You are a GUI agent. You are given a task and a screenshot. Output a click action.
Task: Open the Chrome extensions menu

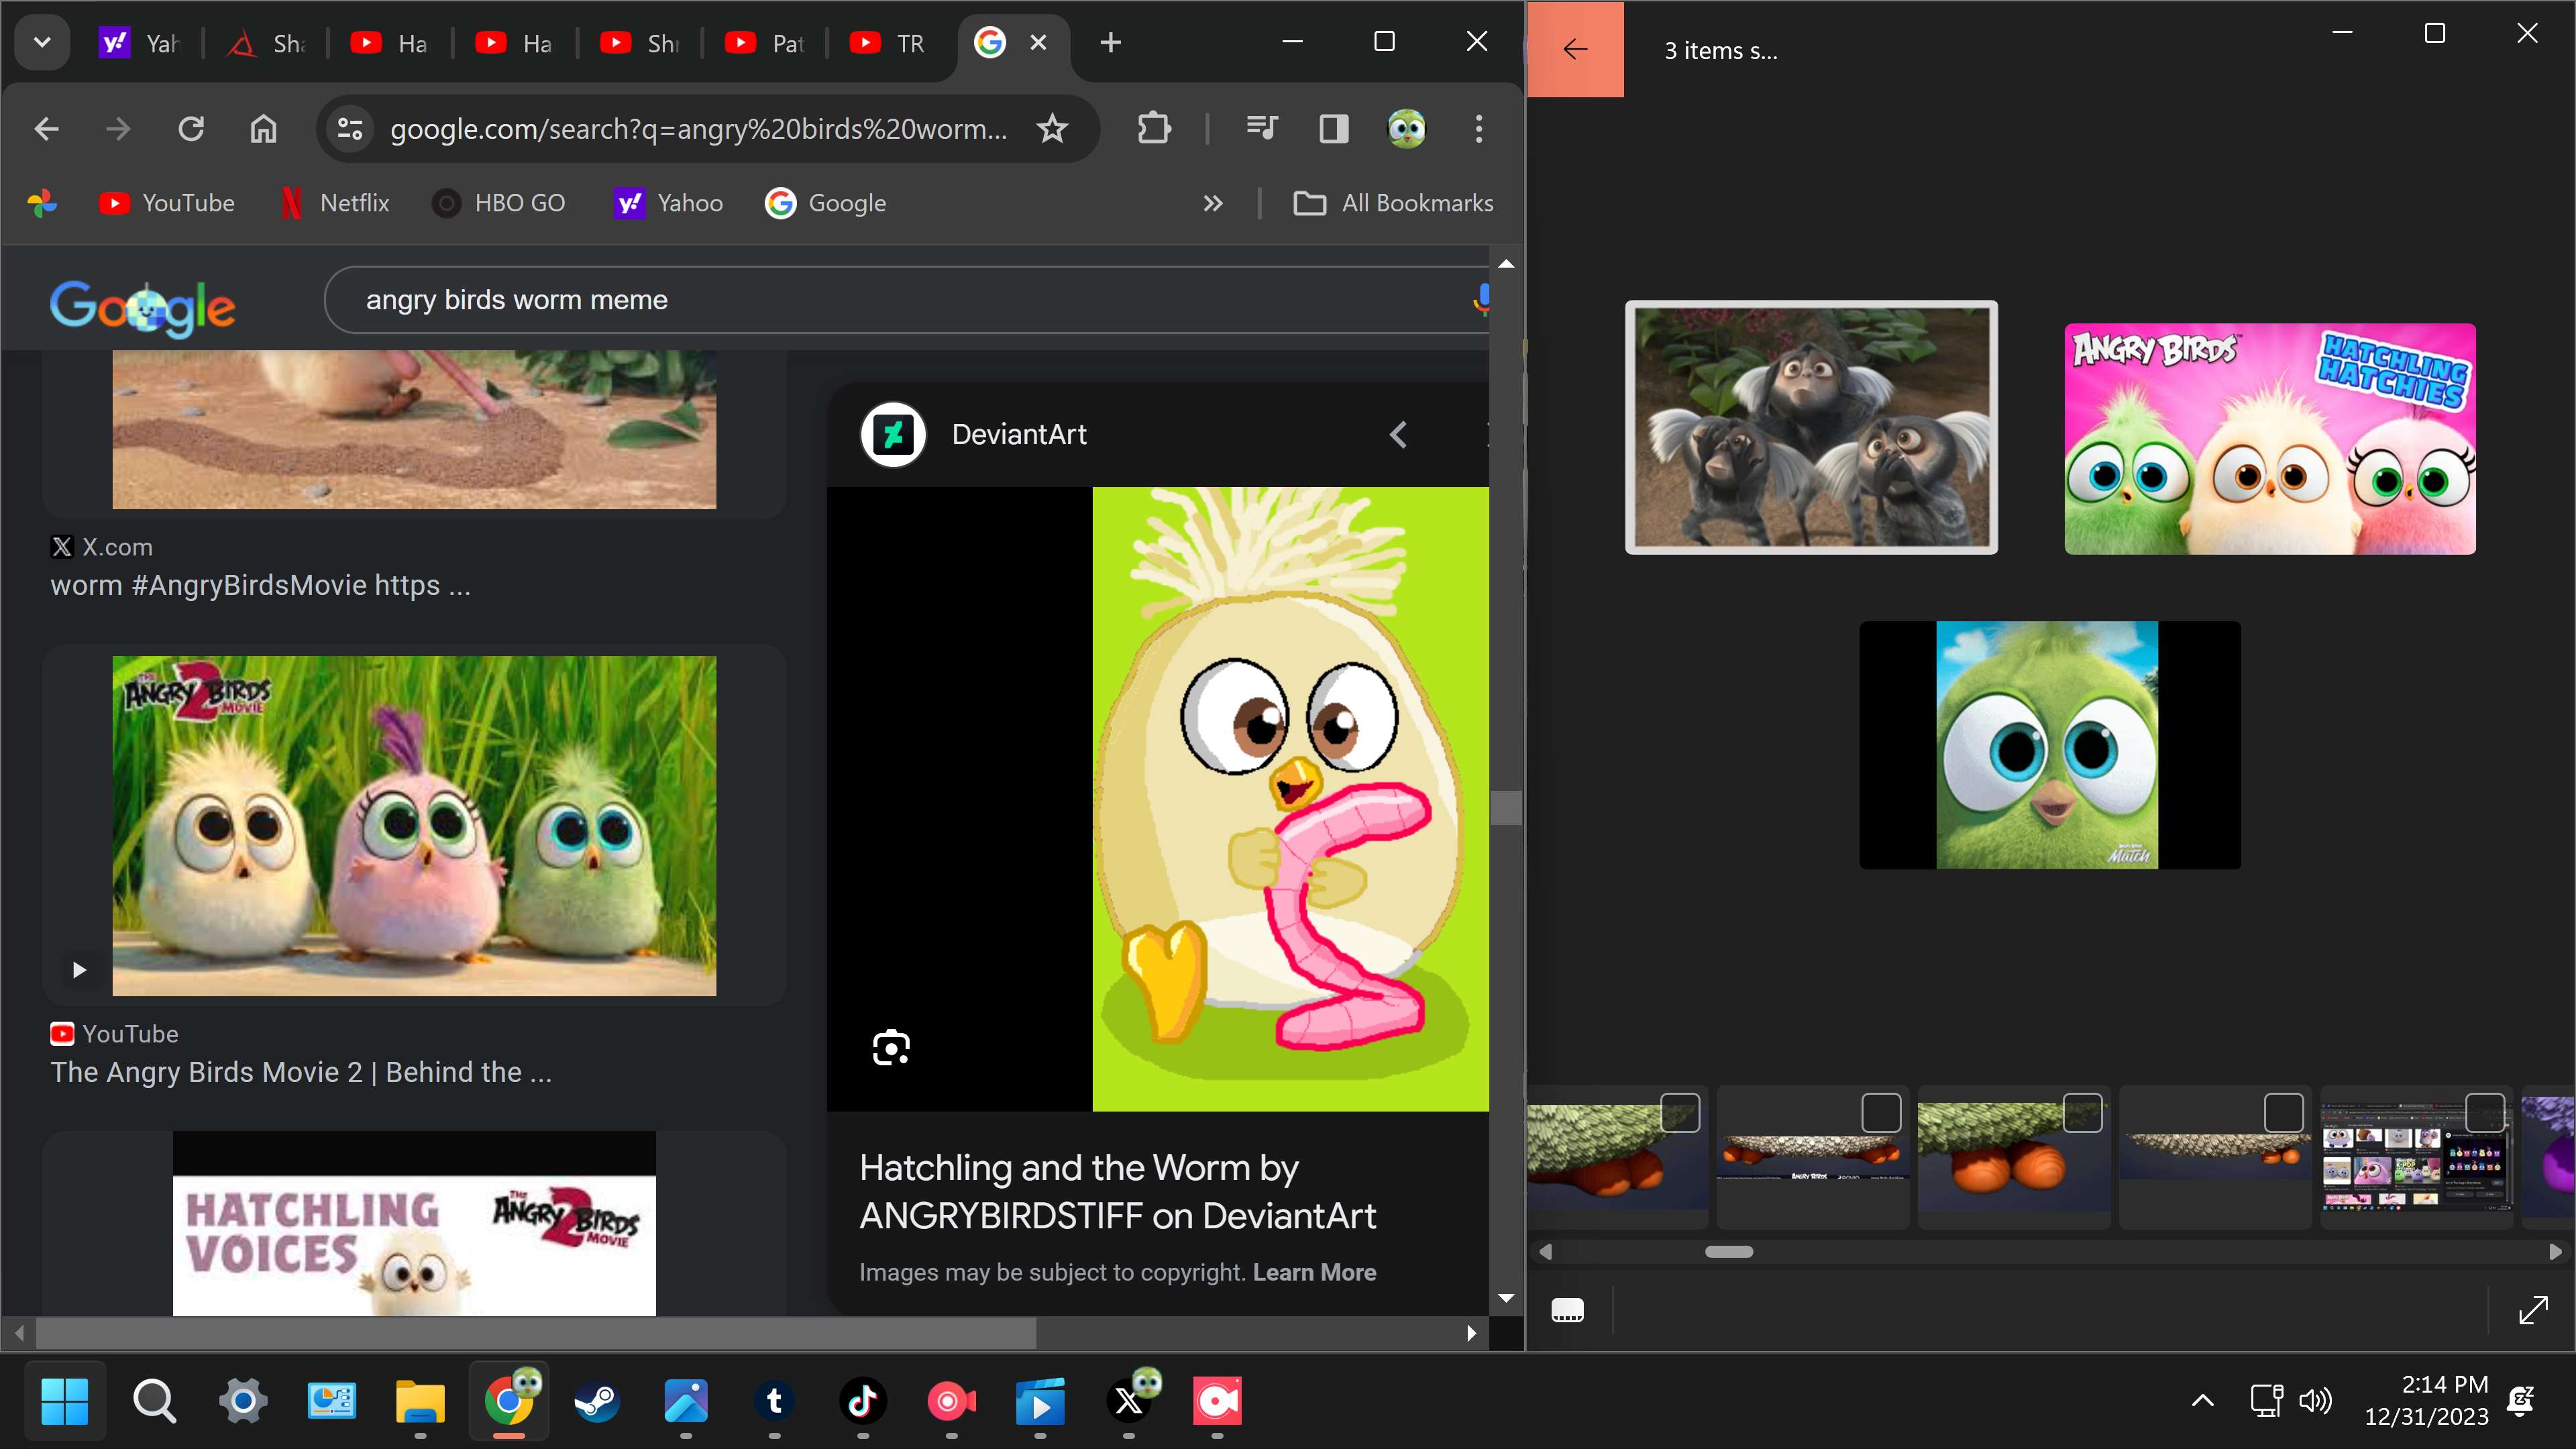1153,129
